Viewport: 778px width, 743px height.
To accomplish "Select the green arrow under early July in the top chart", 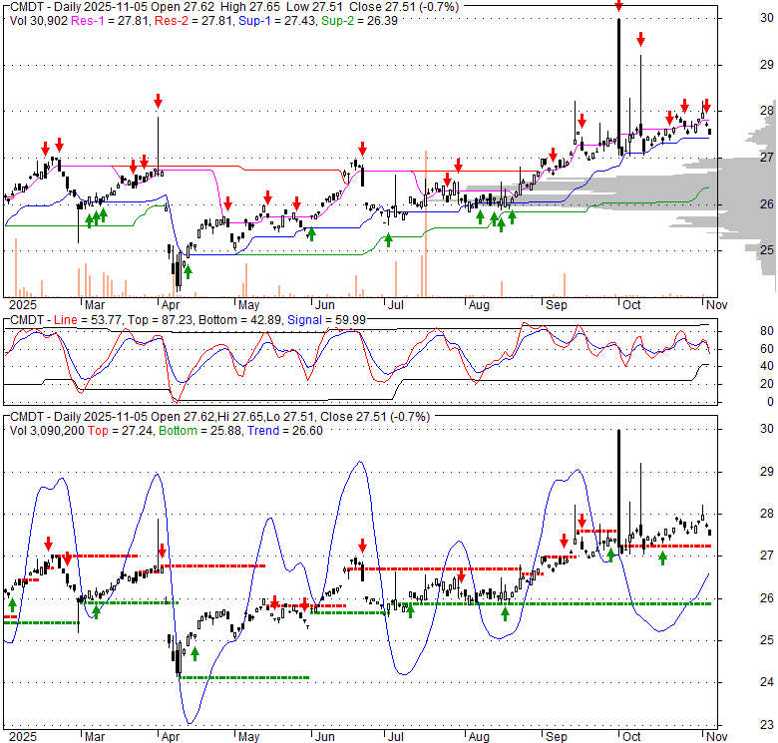I will tap(388, 239).
